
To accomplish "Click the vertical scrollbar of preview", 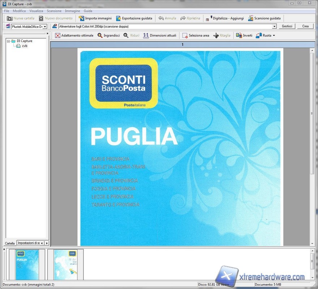I will pos(312,144).
